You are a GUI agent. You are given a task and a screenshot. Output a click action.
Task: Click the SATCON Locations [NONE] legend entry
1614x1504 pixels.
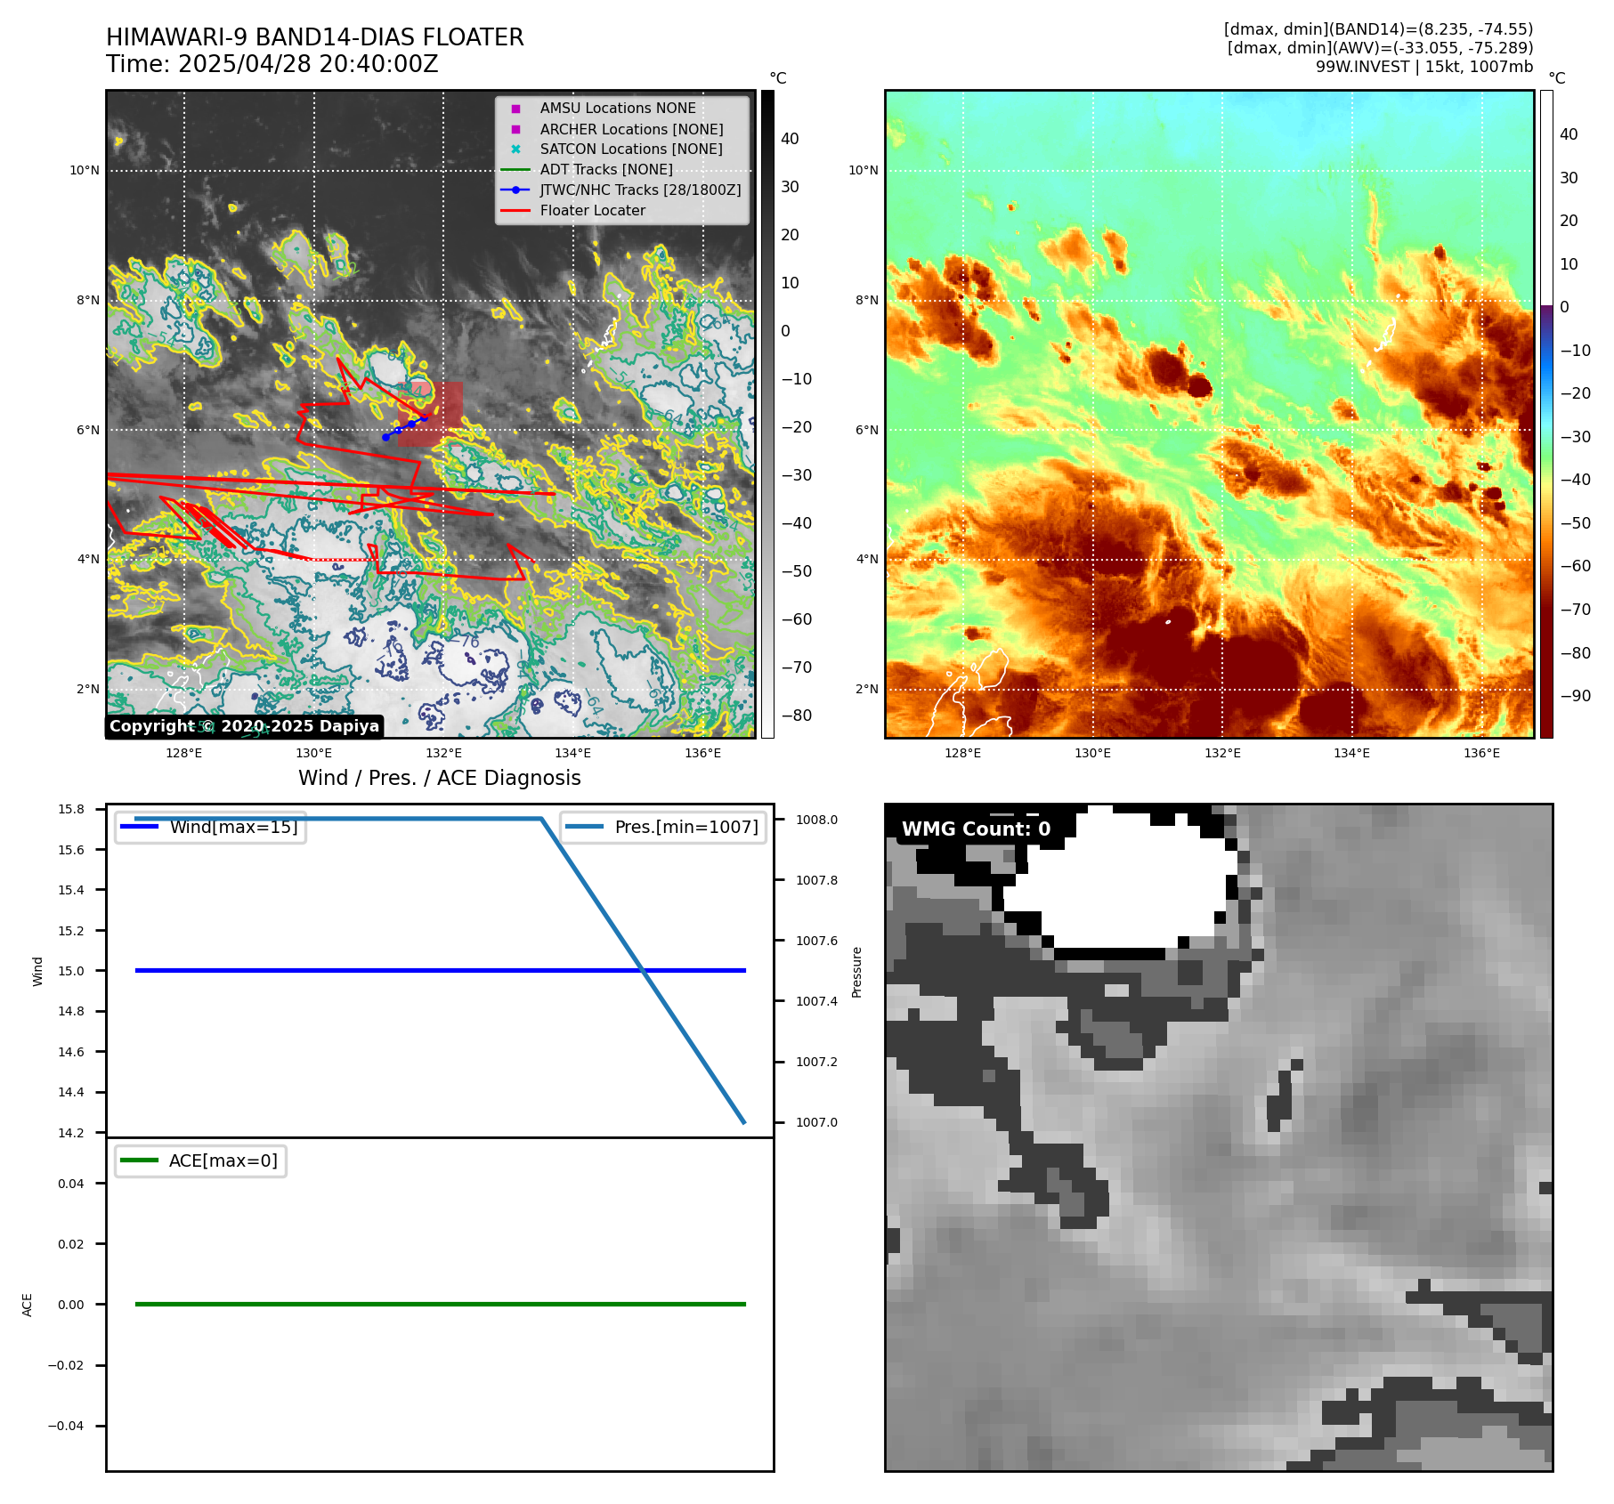coord(631,149)
